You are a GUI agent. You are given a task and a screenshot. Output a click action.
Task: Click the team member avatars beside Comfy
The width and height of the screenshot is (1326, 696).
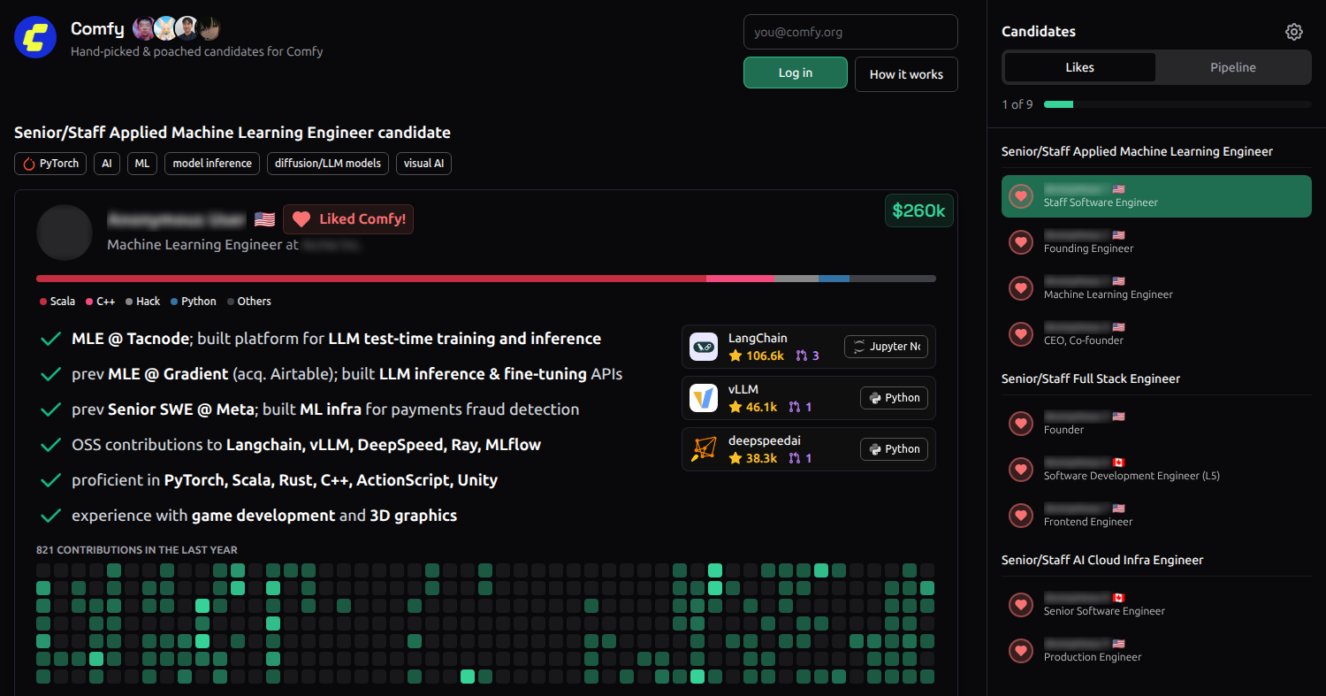[176, 29]
